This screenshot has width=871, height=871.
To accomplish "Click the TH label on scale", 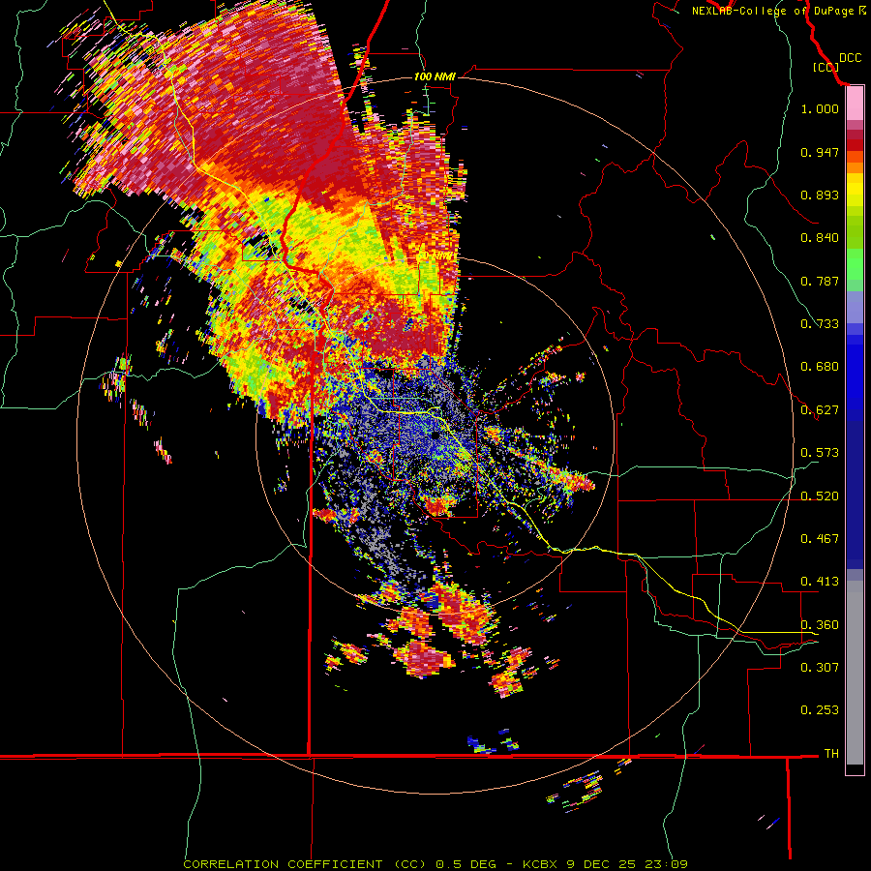I will pos(831,754).
